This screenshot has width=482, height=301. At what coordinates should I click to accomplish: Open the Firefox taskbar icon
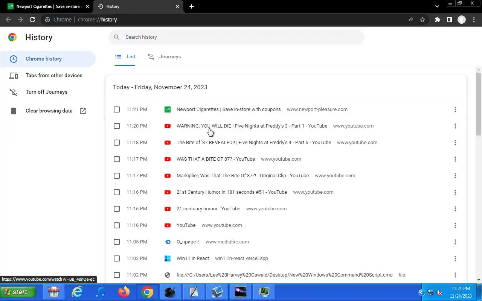point(124,292)
